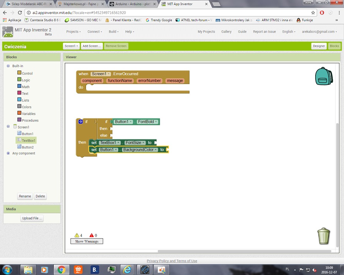Screen dimensions: 344x275
Task: Click the Show Warnings button
Action: point(87,241)
